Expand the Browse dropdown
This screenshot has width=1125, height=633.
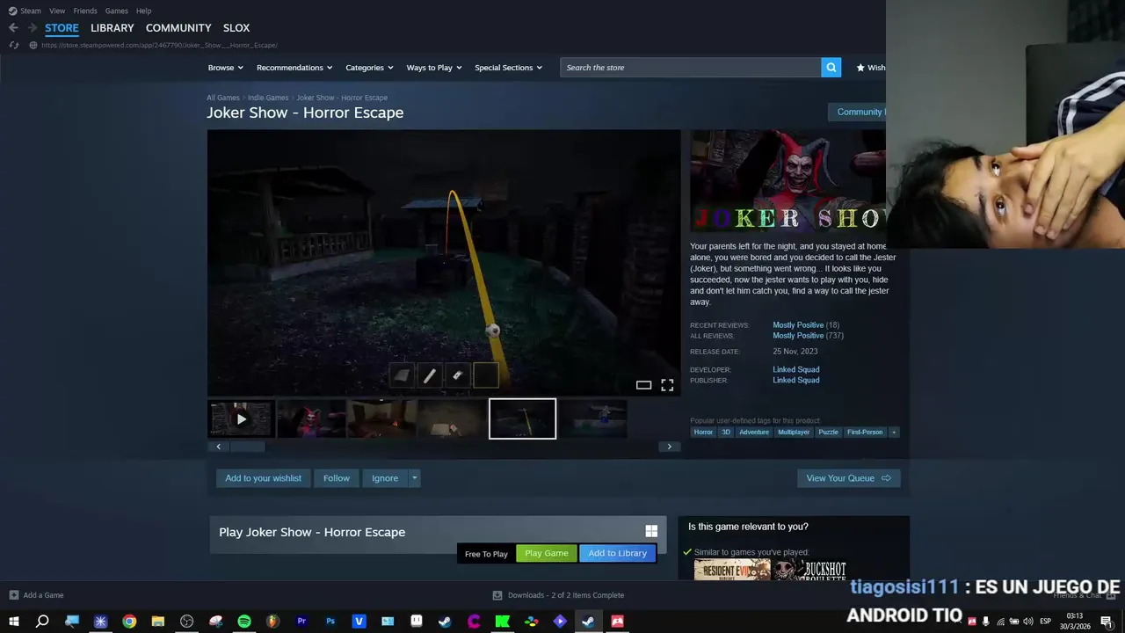pos(225,68)
